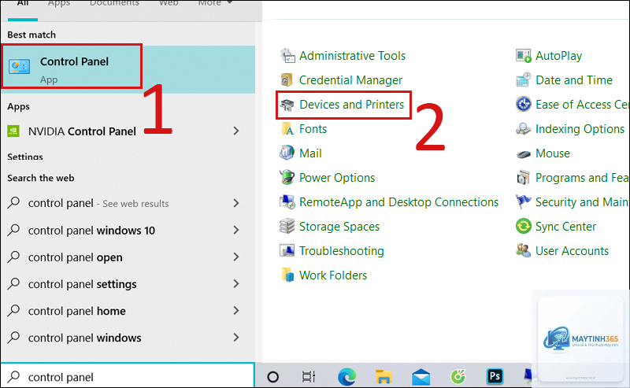Image resolution: width=630 pixels, height=388 pixels.
Task: Click the Troubleshooting icon
Action: pos(287,250)
